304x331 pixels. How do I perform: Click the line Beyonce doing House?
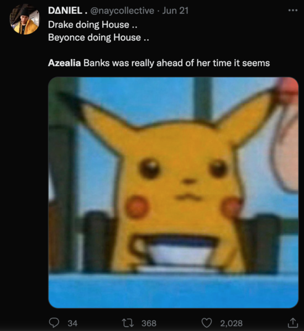(98, 38)
